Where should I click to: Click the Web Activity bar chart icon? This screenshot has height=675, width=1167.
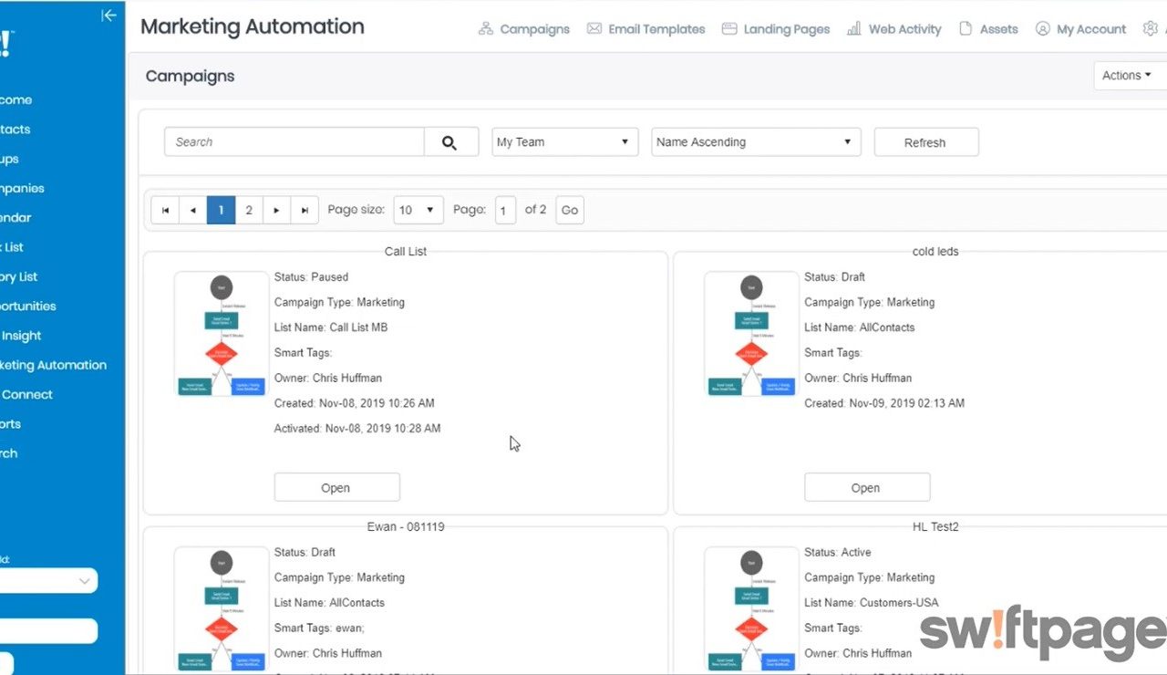(x=854, y=29)
